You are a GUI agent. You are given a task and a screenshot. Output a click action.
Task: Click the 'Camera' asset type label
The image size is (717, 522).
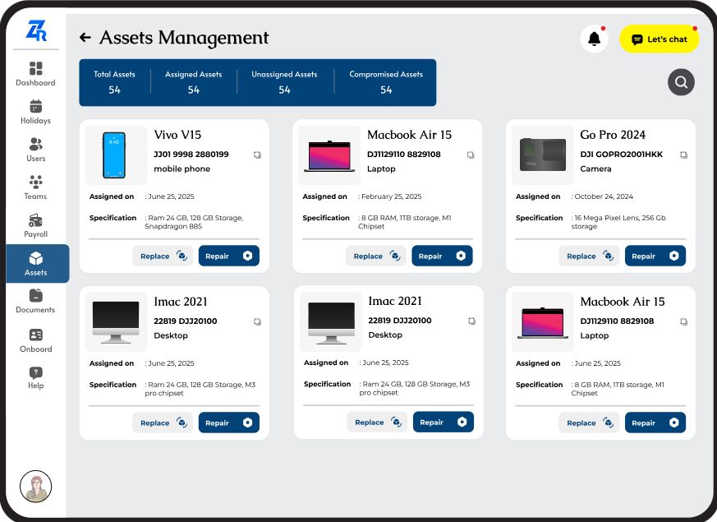595,169
